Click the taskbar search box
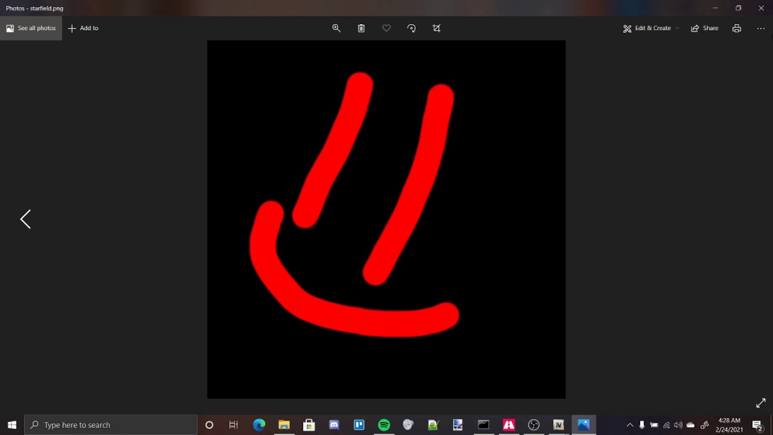 [111, 425]
